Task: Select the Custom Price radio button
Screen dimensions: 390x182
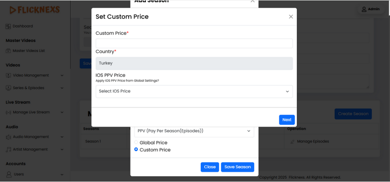Action: 136,150
